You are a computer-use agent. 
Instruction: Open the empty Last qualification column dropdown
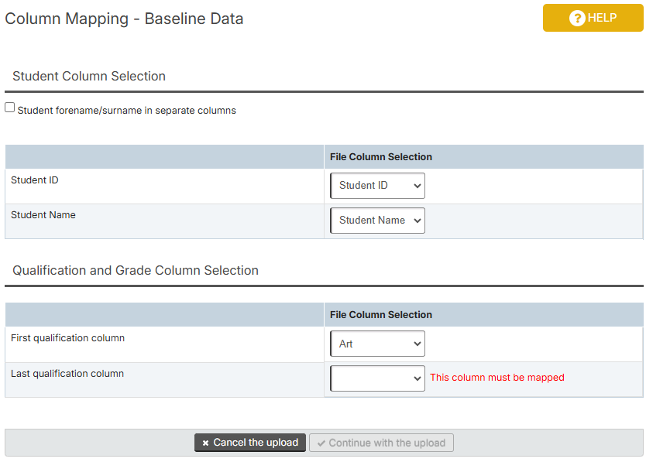click(x=377, y=378)
